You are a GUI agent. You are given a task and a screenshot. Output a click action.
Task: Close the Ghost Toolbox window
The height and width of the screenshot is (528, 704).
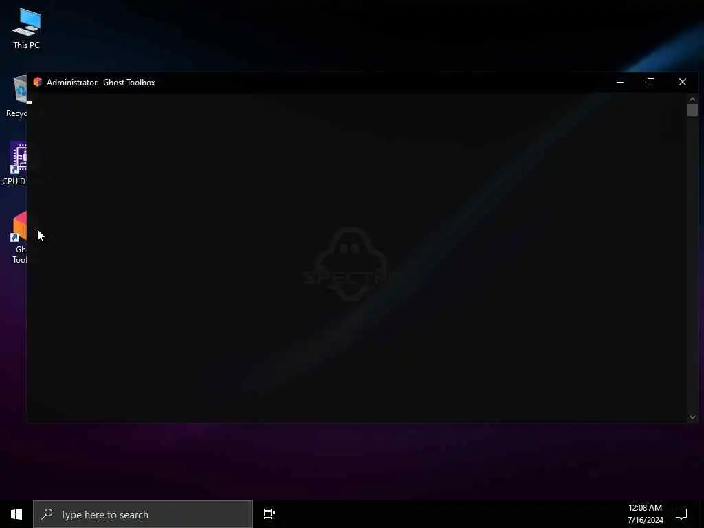click(x=683, y=82)
